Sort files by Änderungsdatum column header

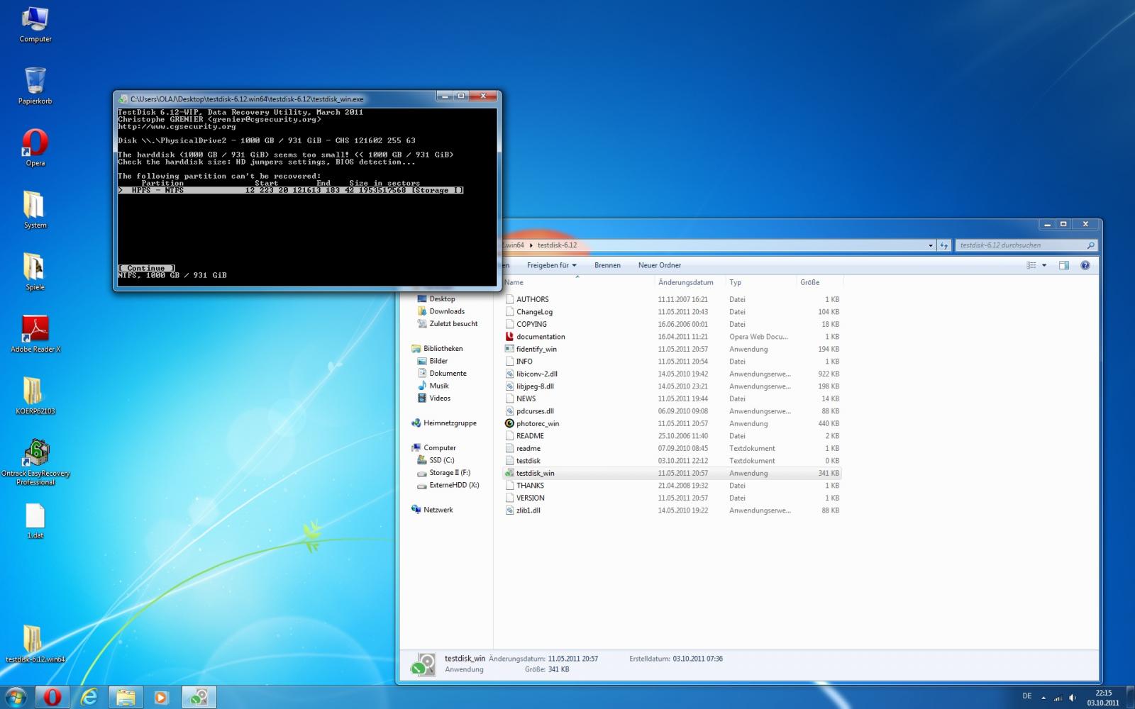pos(690,282)
